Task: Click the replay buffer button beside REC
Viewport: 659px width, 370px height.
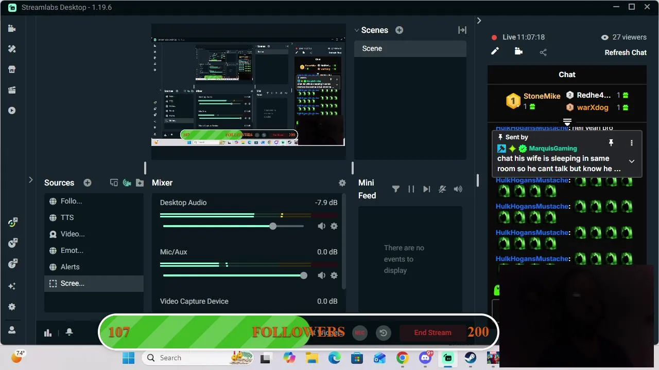Action: click(383, 332)
